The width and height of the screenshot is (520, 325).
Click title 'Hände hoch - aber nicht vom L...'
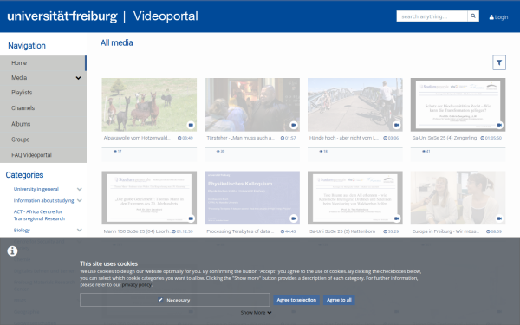coord(343,138)
